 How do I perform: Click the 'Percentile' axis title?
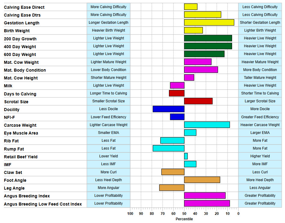point(184,219)
